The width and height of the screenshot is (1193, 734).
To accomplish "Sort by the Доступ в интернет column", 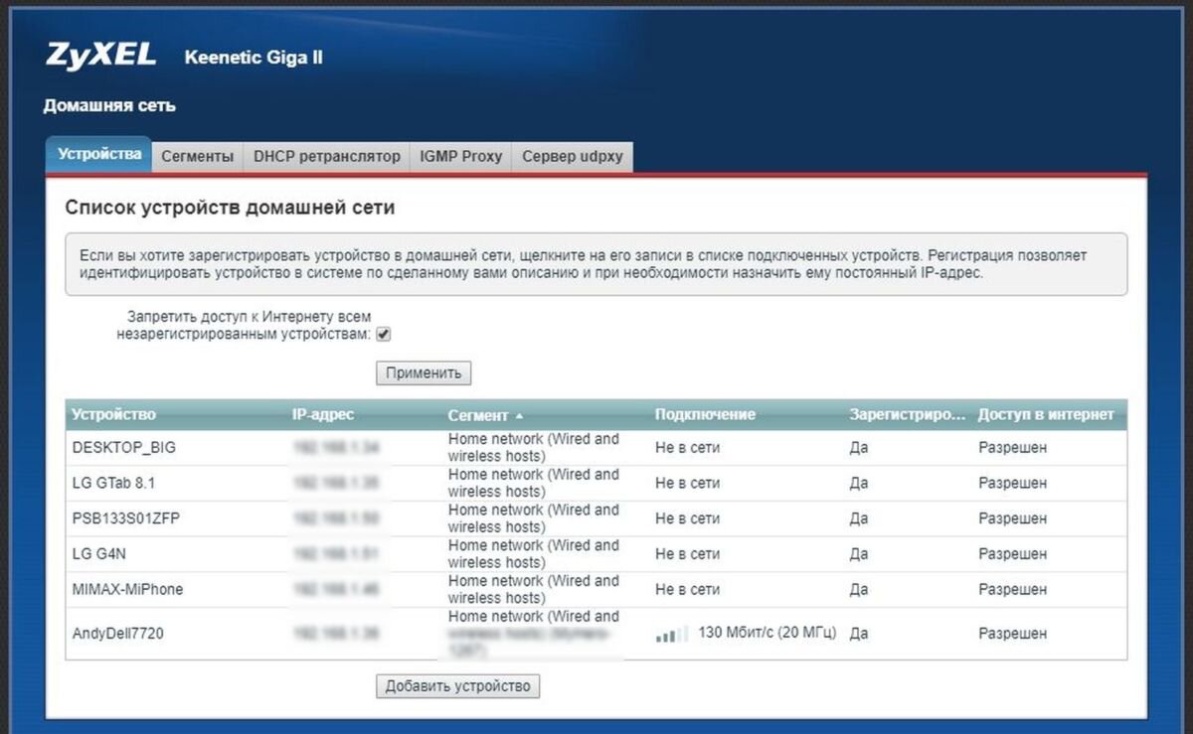I will point(1046,414).
